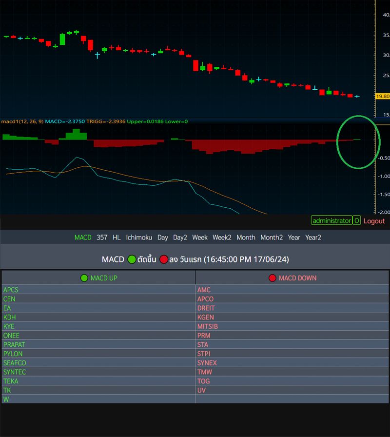Select the HL tab
This screenshot has width=390, height=437.
[x=116, y=238]
